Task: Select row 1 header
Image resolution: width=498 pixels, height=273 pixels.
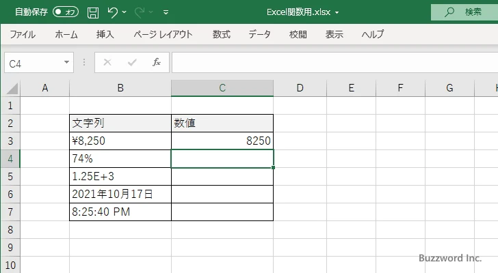Action: point(10,106)
